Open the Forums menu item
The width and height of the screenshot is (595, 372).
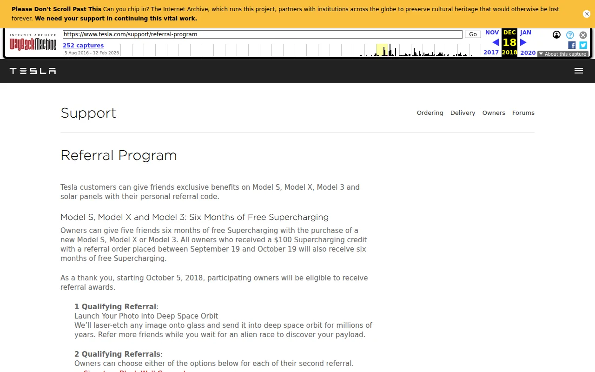pyautogui.click(x=523, y=113)
